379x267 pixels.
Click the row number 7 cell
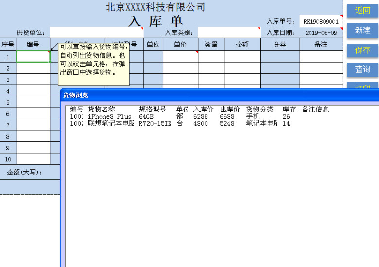tap(8, 125)
